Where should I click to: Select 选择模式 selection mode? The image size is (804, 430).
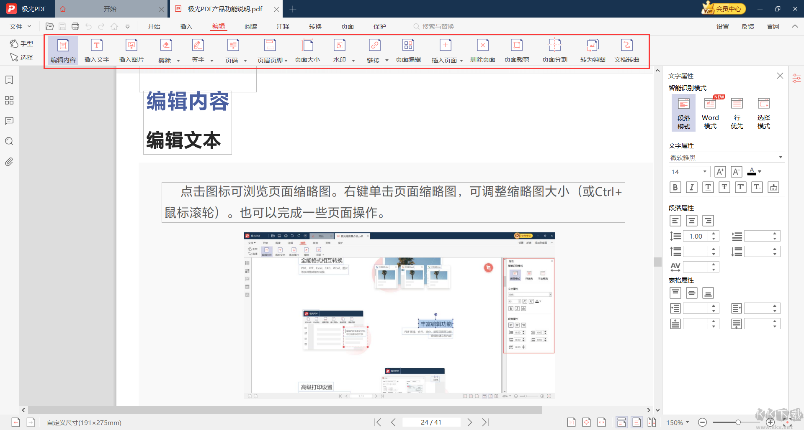pos(764,113)
